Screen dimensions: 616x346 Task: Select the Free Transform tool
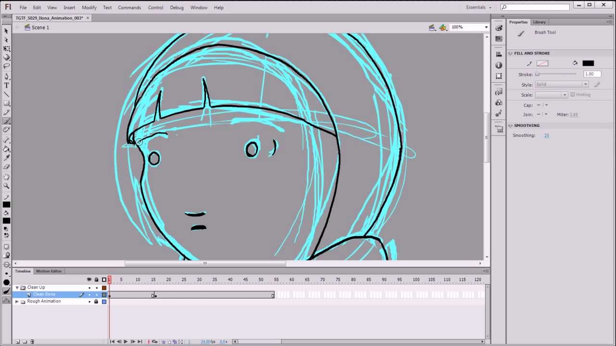pos(6,49)
